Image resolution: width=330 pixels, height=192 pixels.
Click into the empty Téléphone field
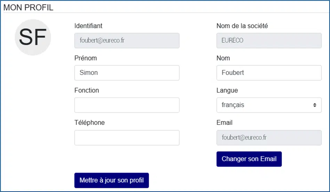coord(127,138)
